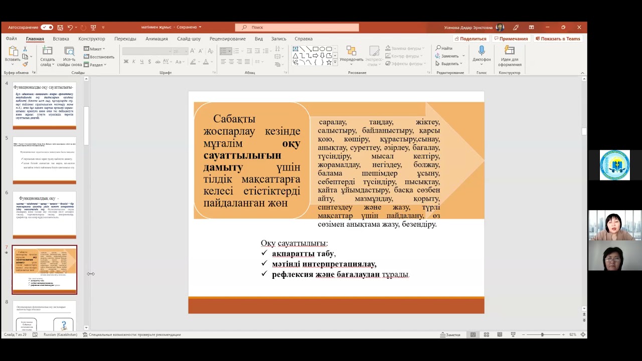
Task: Select the star shape in shapes gallery
Action: click(x=329, y=62)
